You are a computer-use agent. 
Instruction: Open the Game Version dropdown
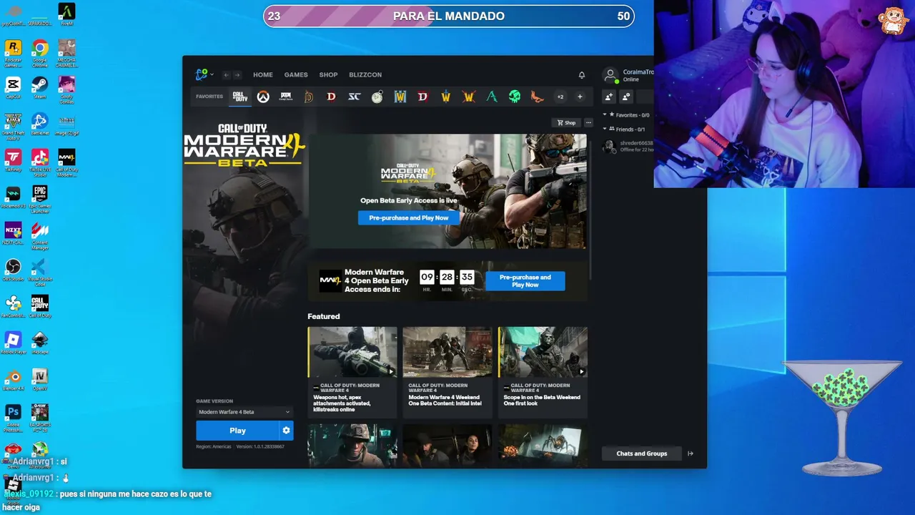[x=244, y=412]
